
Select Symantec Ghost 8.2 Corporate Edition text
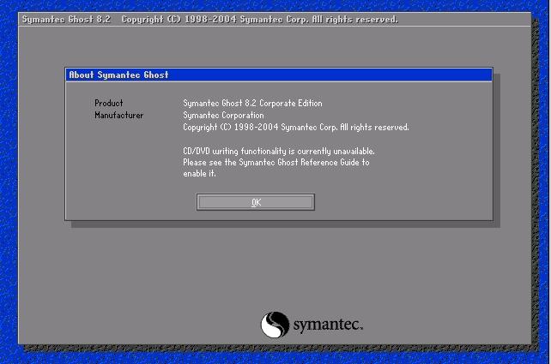[x=252, y=104]
